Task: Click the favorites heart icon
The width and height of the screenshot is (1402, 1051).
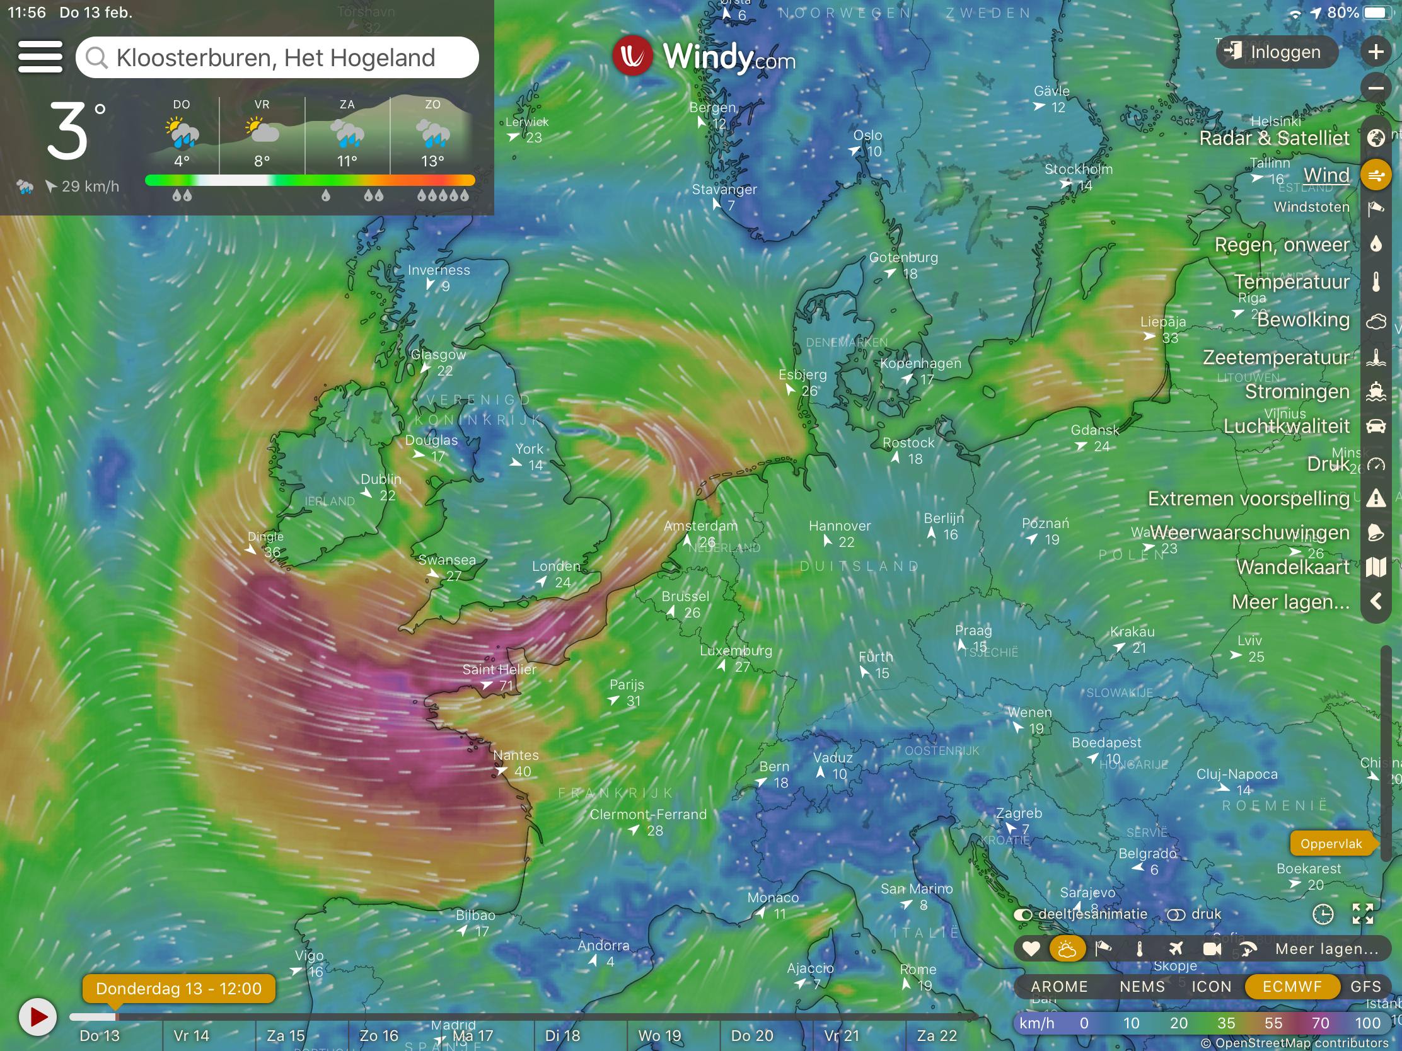Action: click(x=1031, y=950)
